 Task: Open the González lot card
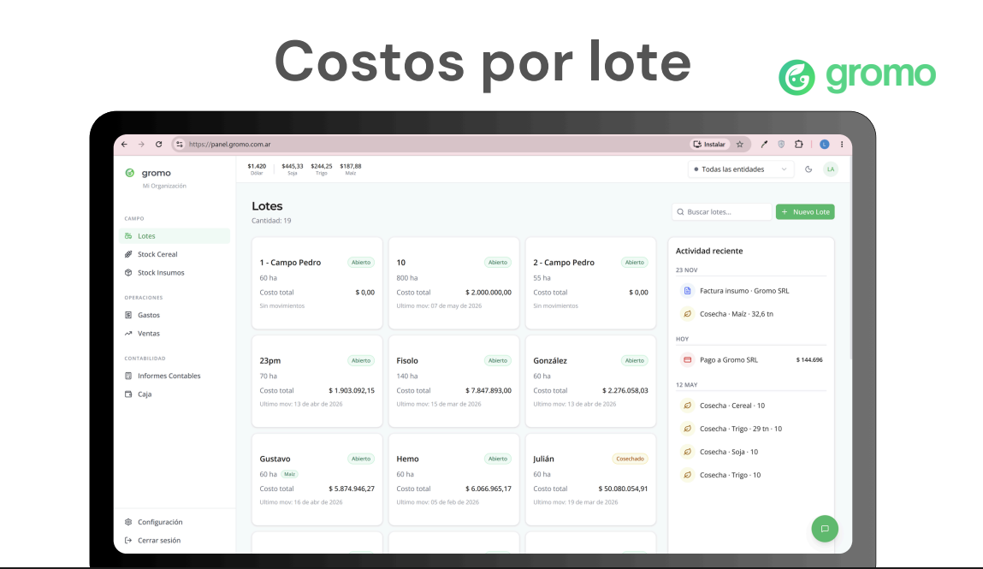click(590, 381)
